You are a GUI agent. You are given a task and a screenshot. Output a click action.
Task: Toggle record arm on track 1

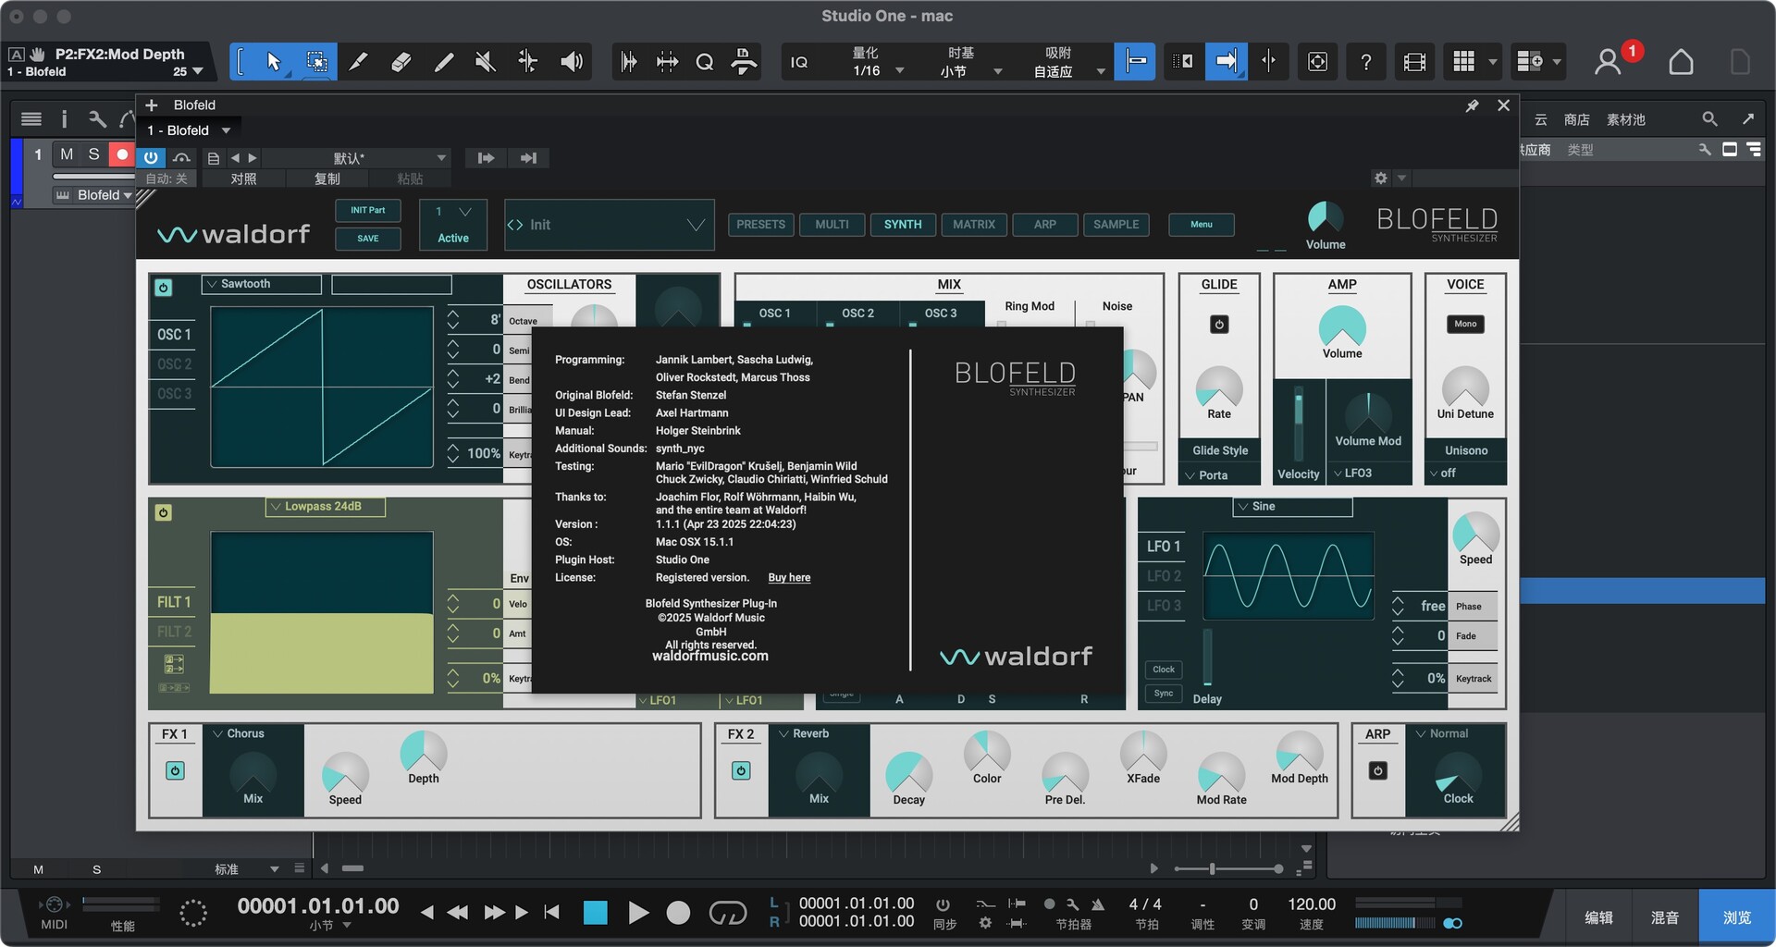[121, 154]
